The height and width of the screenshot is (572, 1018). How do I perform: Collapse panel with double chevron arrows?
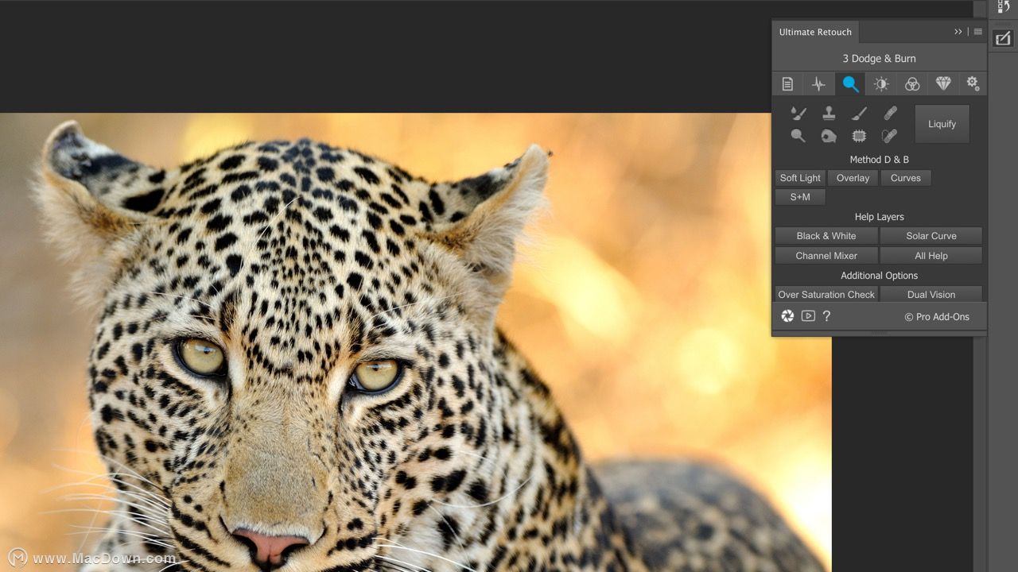[958, 32]
